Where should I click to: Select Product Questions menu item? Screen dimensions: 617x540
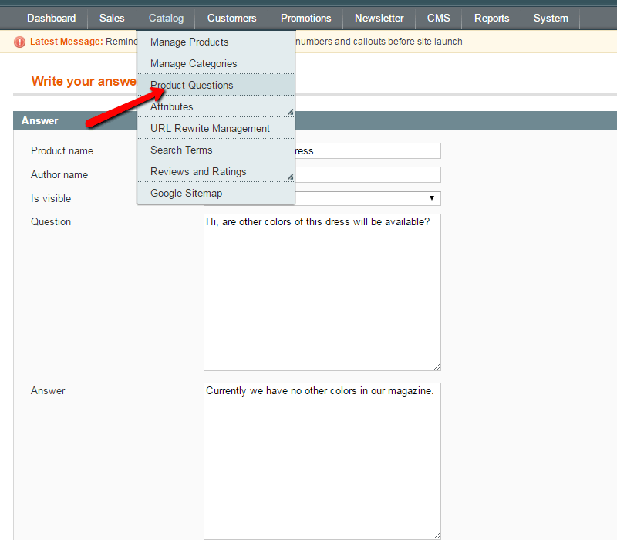tap(191, 85)
